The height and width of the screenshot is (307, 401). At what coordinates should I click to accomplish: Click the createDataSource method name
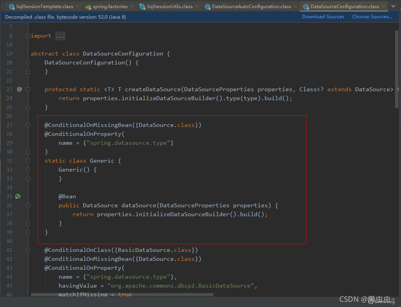click(153, 89)
